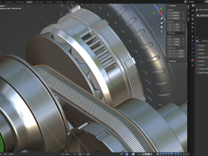Switch to the UV Editing workspace tab
Image resolution: width=208 pixels, height=156 pixels.
click(59, 2)
